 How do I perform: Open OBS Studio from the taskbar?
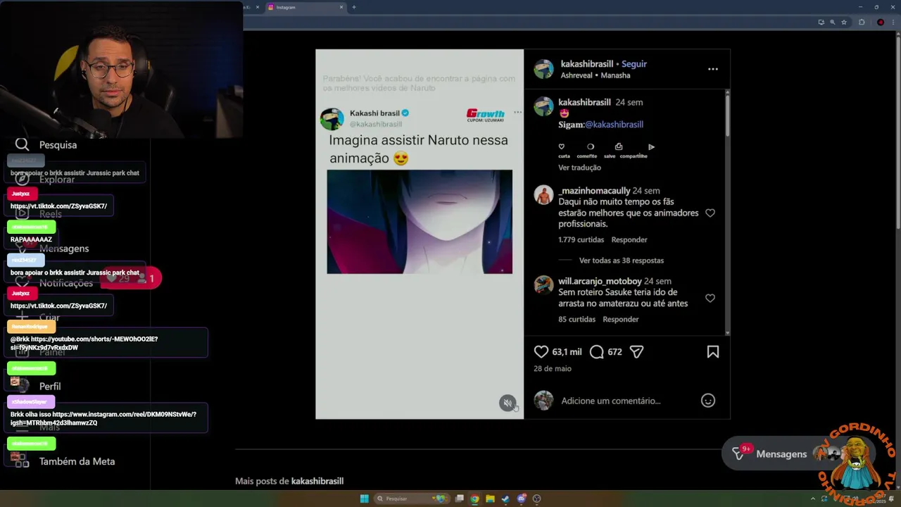pos(537,499)
